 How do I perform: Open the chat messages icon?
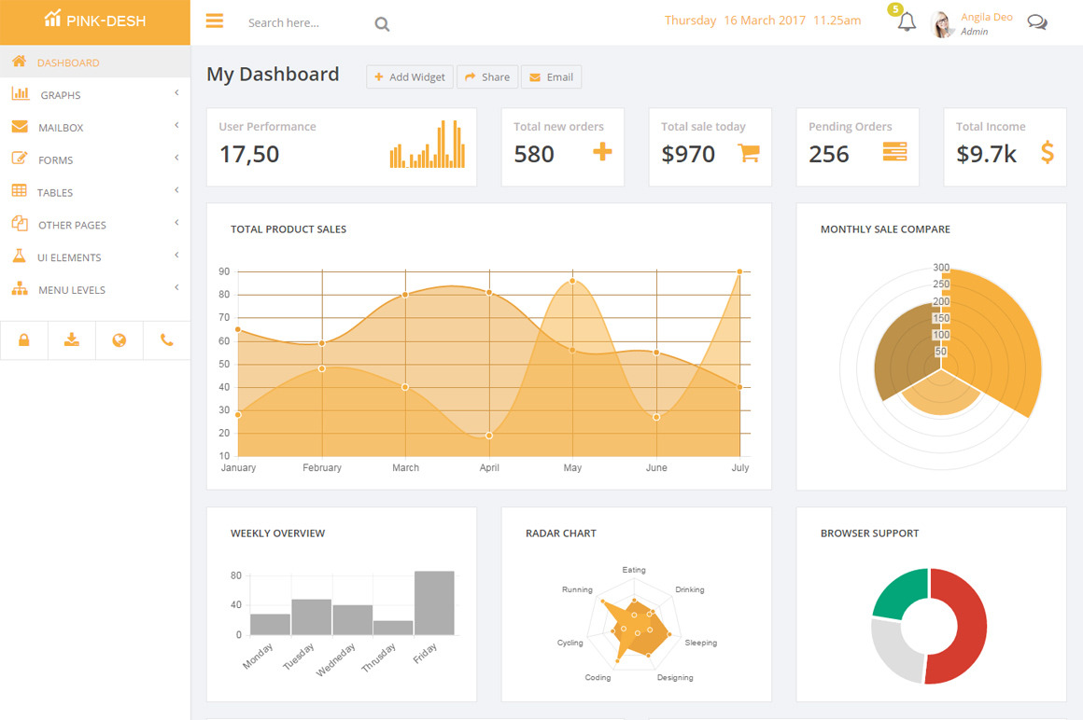click(x=1036, y=22)
